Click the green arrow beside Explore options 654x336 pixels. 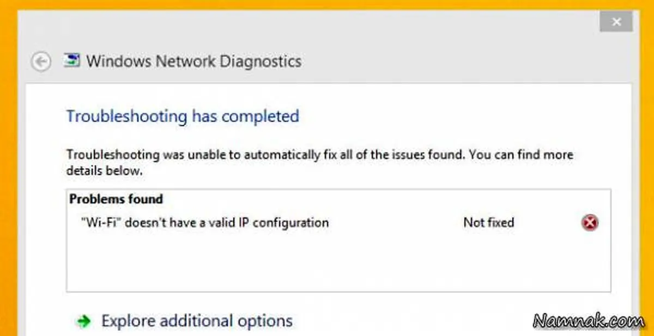(83, 321)
